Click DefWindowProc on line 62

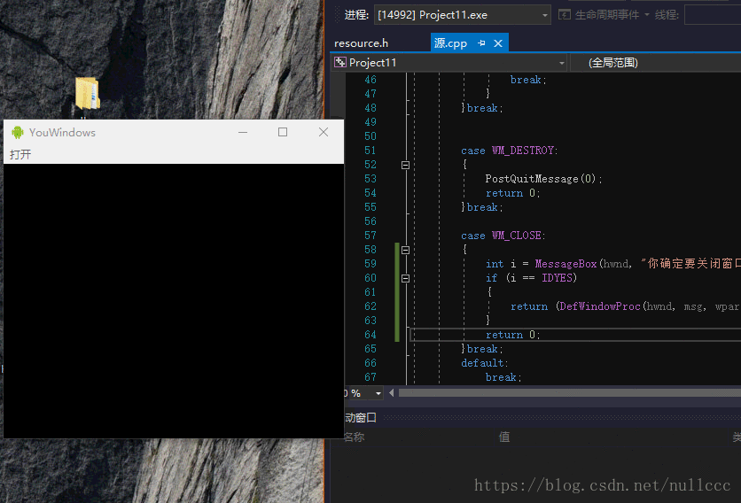click(600, 306)
